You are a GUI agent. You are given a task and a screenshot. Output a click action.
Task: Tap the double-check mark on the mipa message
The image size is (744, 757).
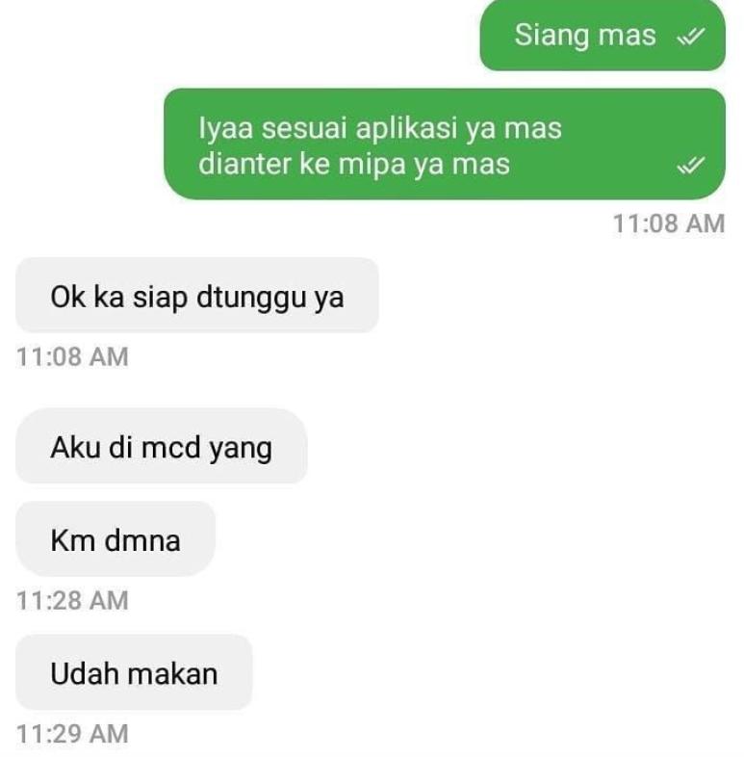point(691,165)
